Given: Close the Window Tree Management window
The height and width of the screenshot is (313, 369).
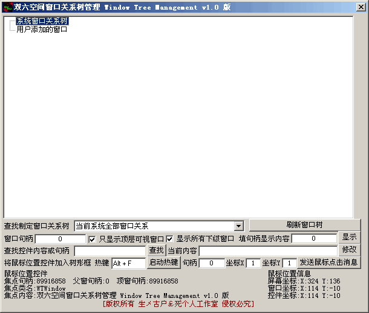Looking at the screenshot, I should (x=361, y=7).
